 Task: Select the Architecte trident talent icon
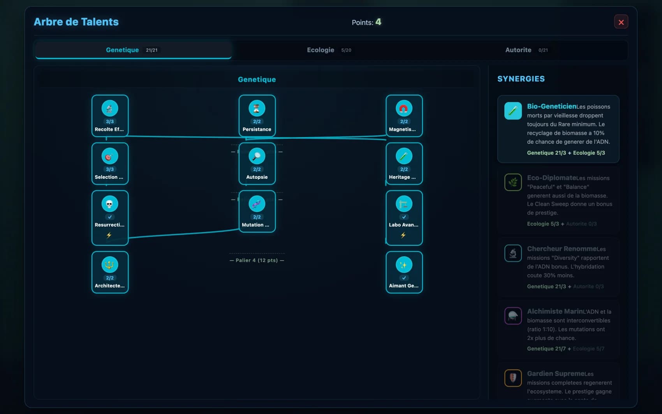(x=110, y=265)
